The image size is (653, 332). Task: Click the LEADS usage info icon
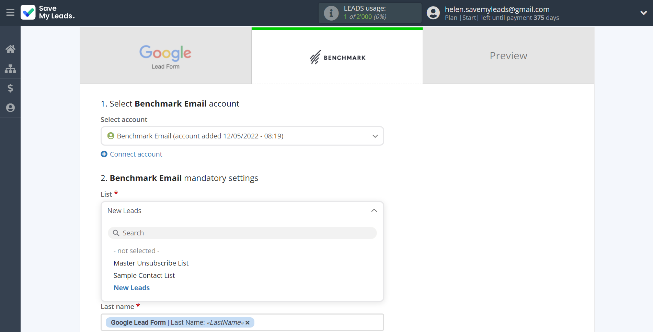pyautogui.click(x=331, y=13)
